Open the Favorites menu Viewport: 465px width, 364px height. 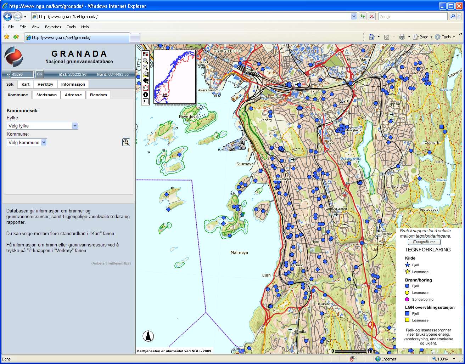(53, 27)
